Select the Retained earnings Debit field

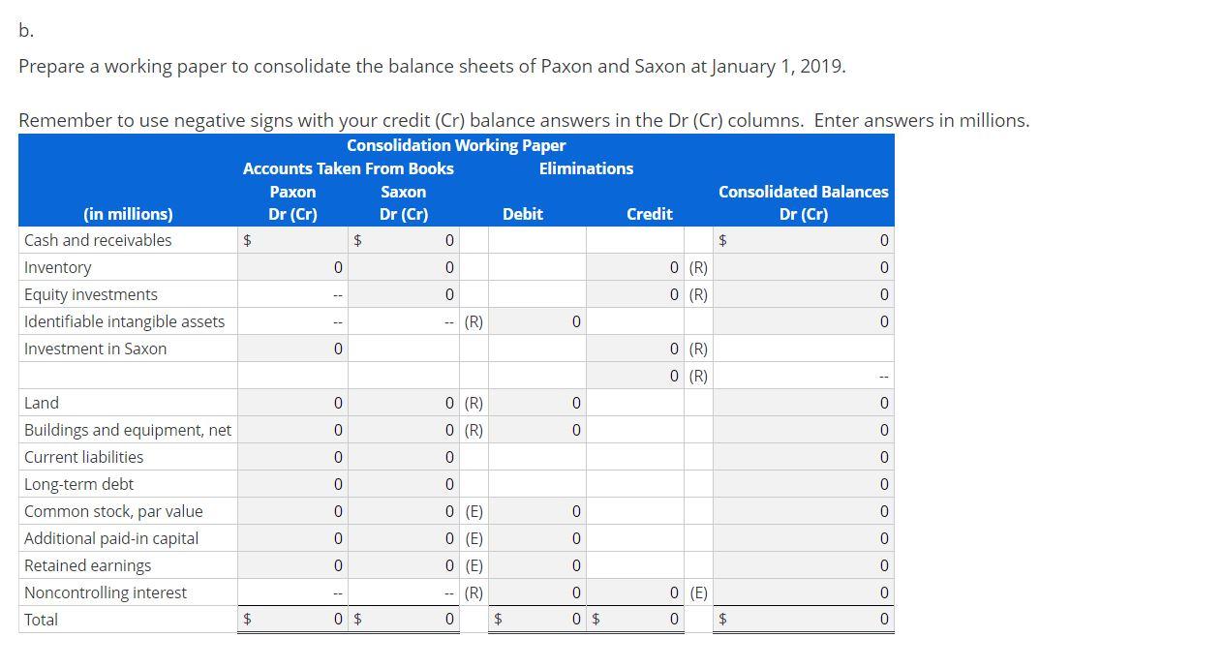tap(537, 564)
